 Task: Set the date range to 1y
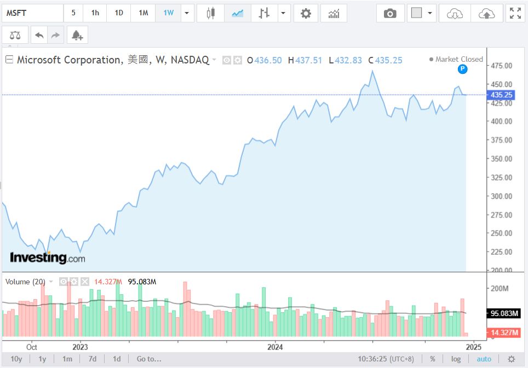click(42, 359)
